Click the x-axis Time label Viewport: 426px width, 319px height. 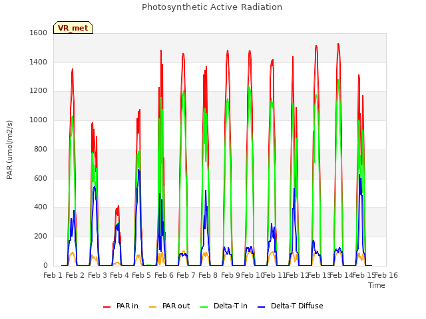tap(377, 285)
